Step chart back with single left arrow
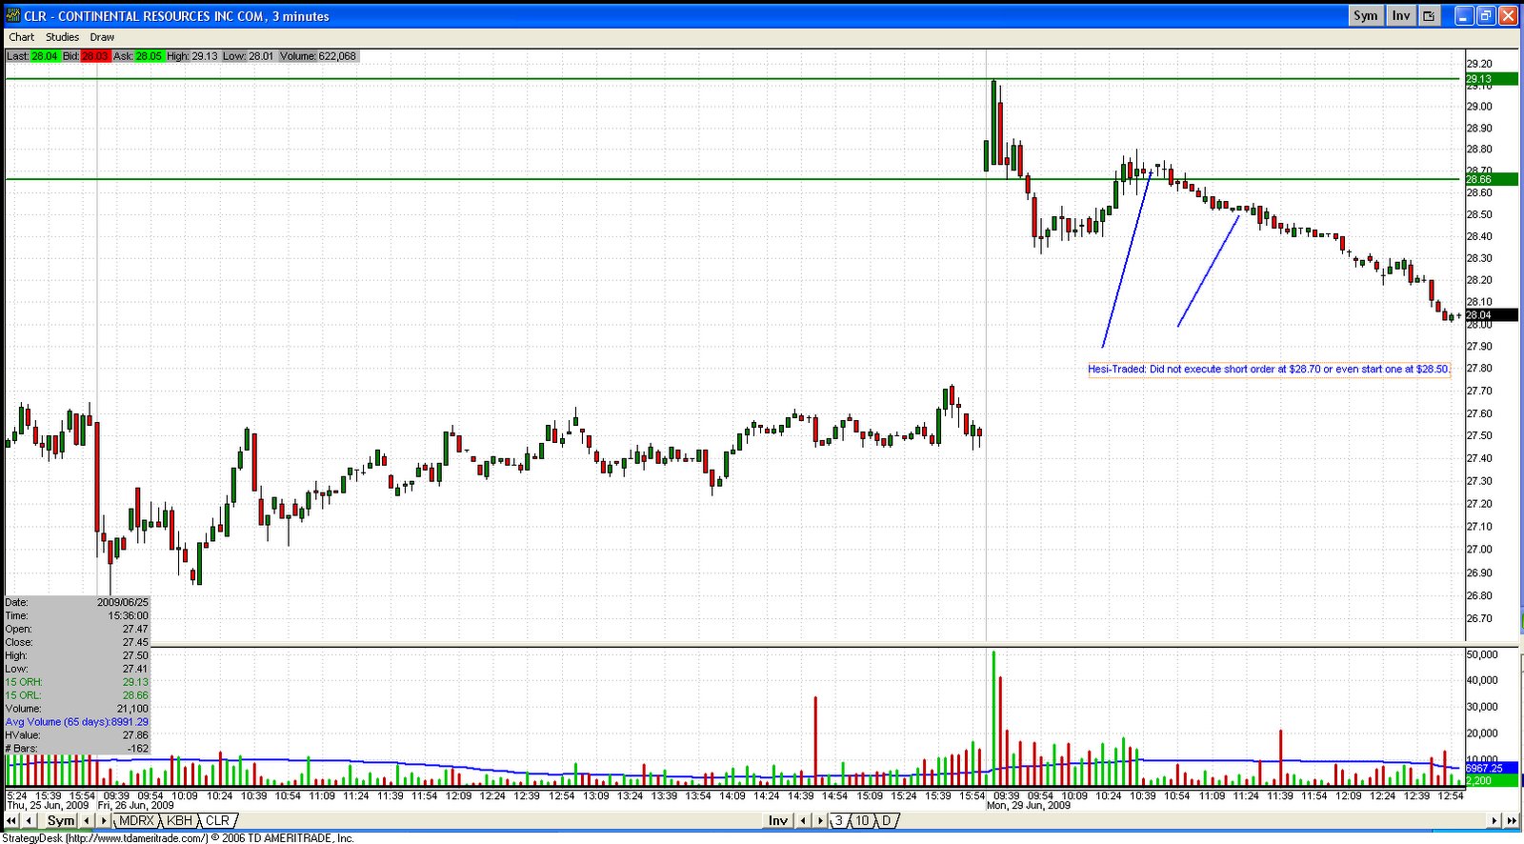Screen dimensions: 1524x844 coord(29,820)
